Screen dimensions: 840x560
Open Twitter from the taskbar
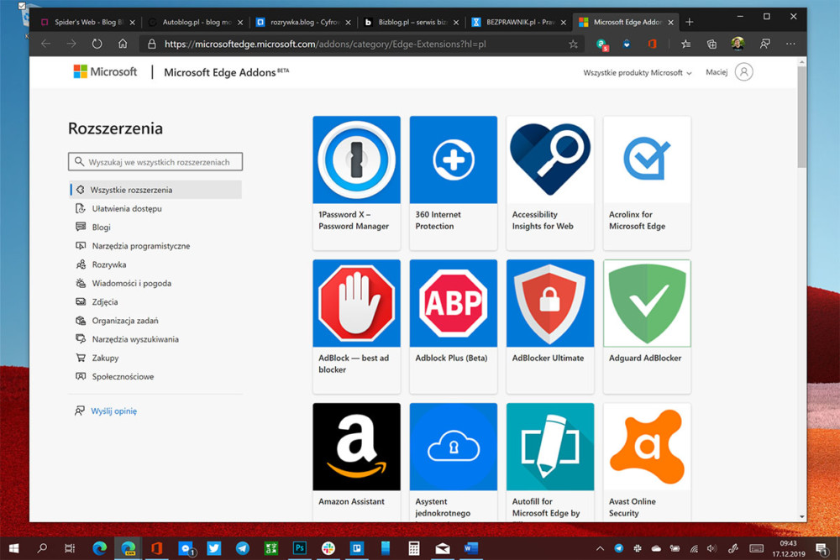click(213, 548)
